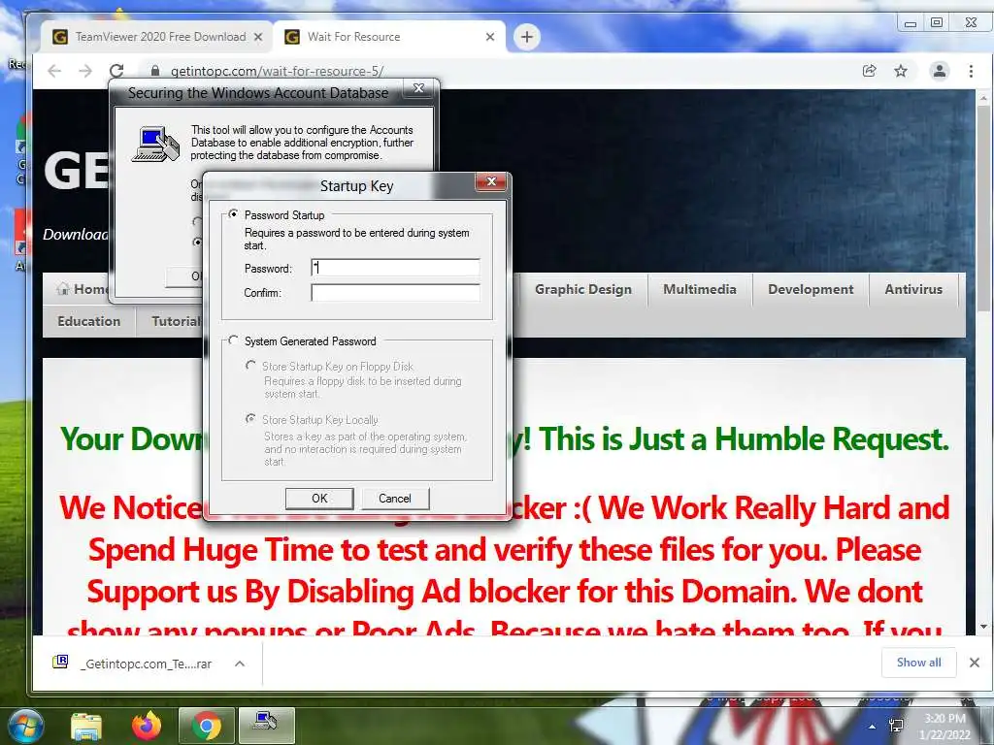Close Securing the Windows Account Database window
The height and width of the screenshot is (745, 994).
[419, 88]
